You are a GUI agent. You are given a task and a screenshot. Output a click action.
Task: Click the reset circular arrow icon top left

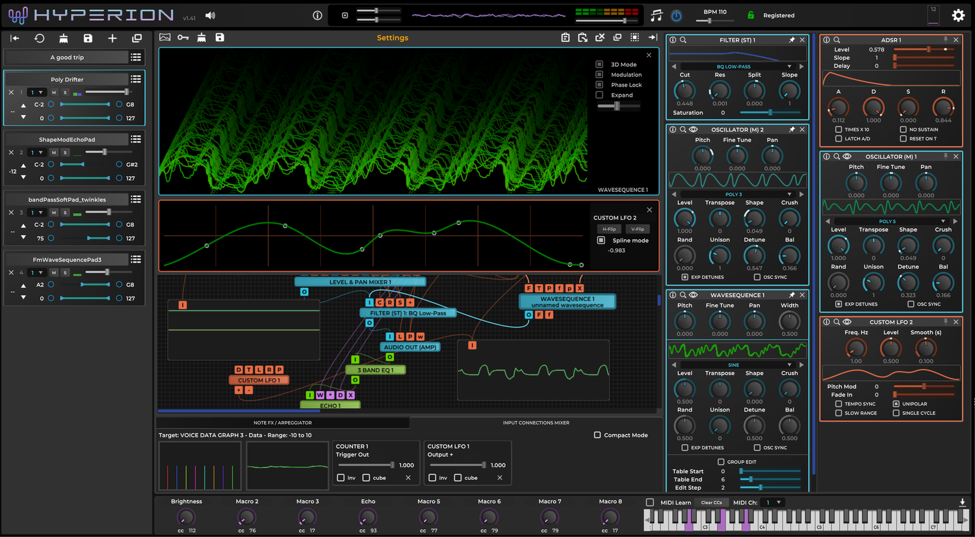(38, 38)
